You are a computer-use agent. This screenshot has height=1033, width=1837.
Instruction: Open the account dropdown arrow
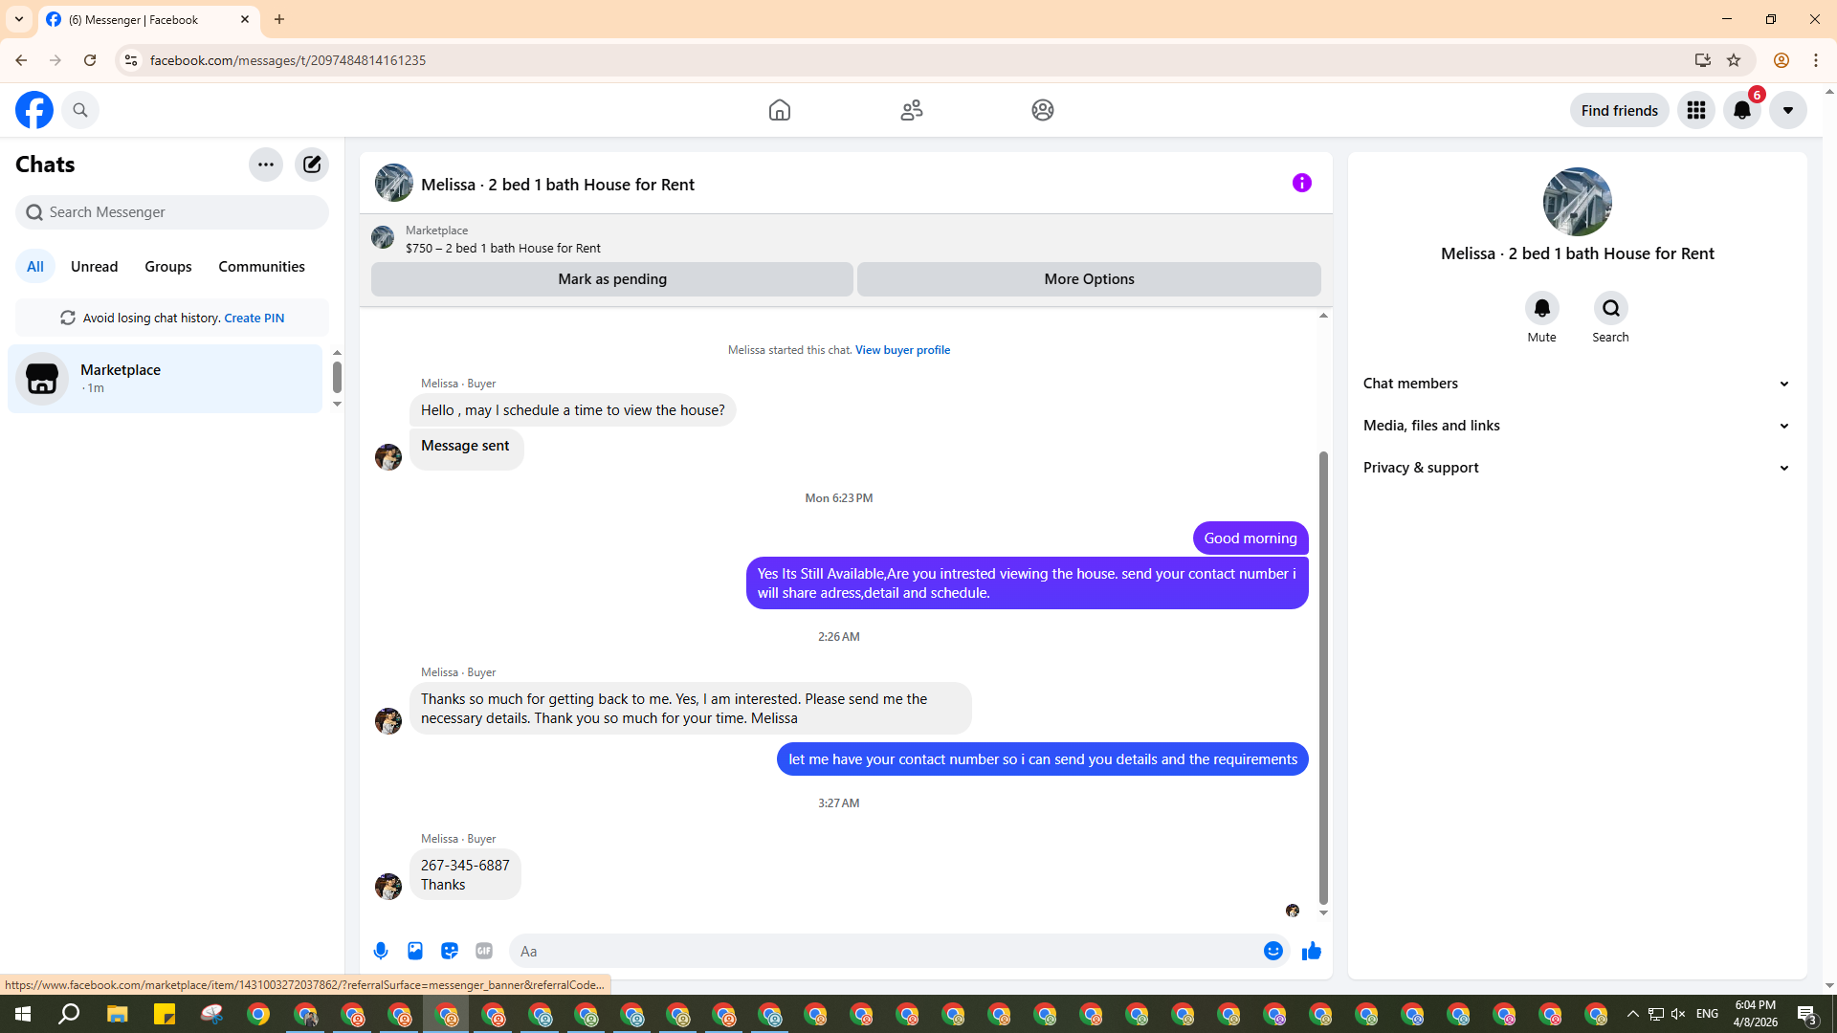1787,110
